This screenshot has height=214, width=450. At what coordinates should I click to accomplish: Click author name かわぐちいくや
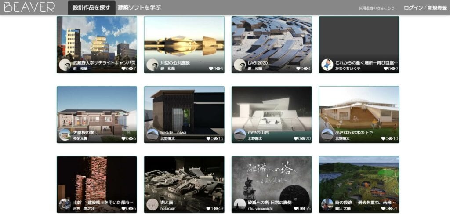tap(348, 69)
